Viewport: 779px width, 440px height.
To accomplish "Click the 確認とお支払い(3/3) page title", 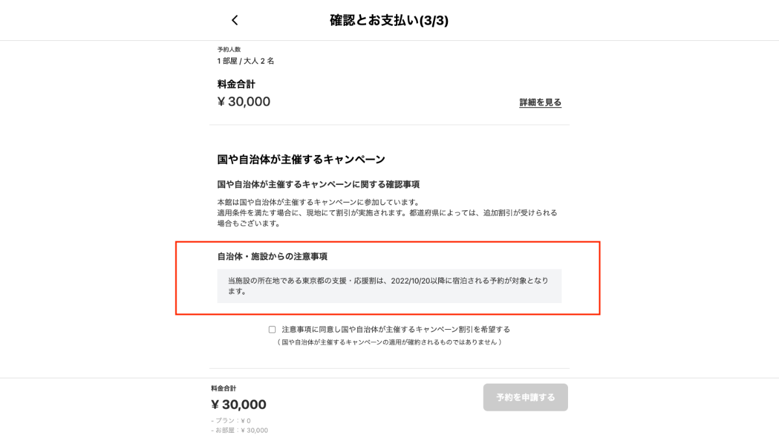I will 389,21.
